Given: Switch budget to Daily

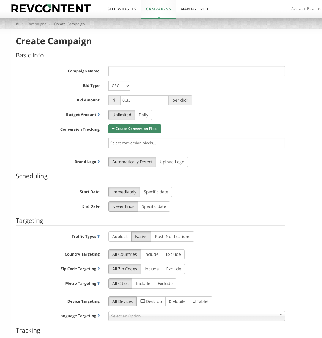Looking at the screenshot, I should [x=143, y=115].
